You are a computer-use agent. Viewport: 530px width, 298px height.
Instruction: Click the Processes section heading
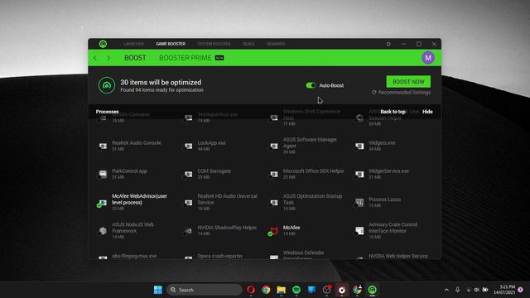(x=107, y=112)
